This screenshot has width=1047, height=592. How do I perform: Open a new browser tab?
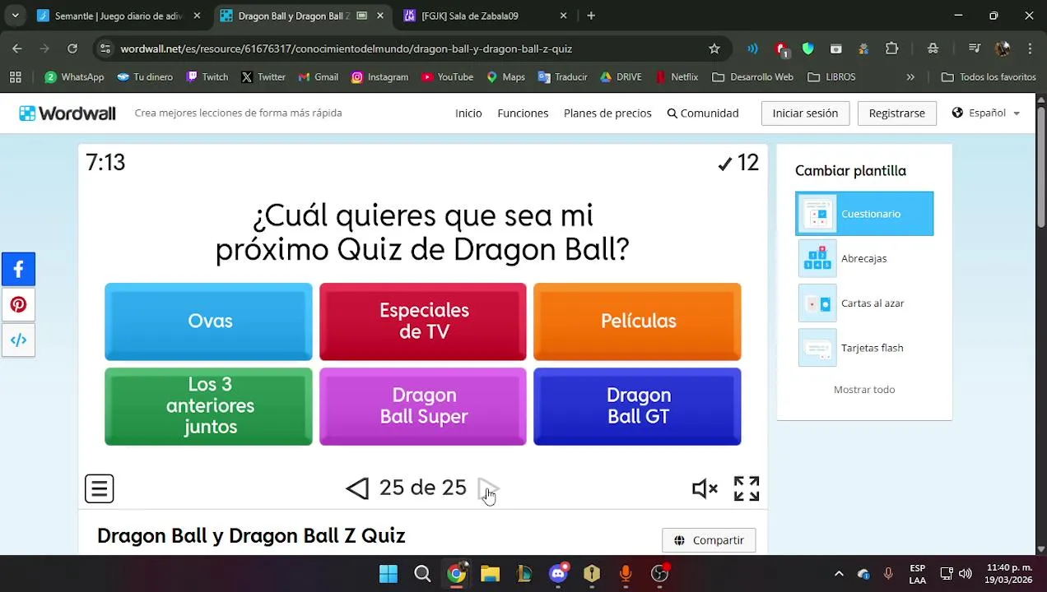(x=591, y=16)
